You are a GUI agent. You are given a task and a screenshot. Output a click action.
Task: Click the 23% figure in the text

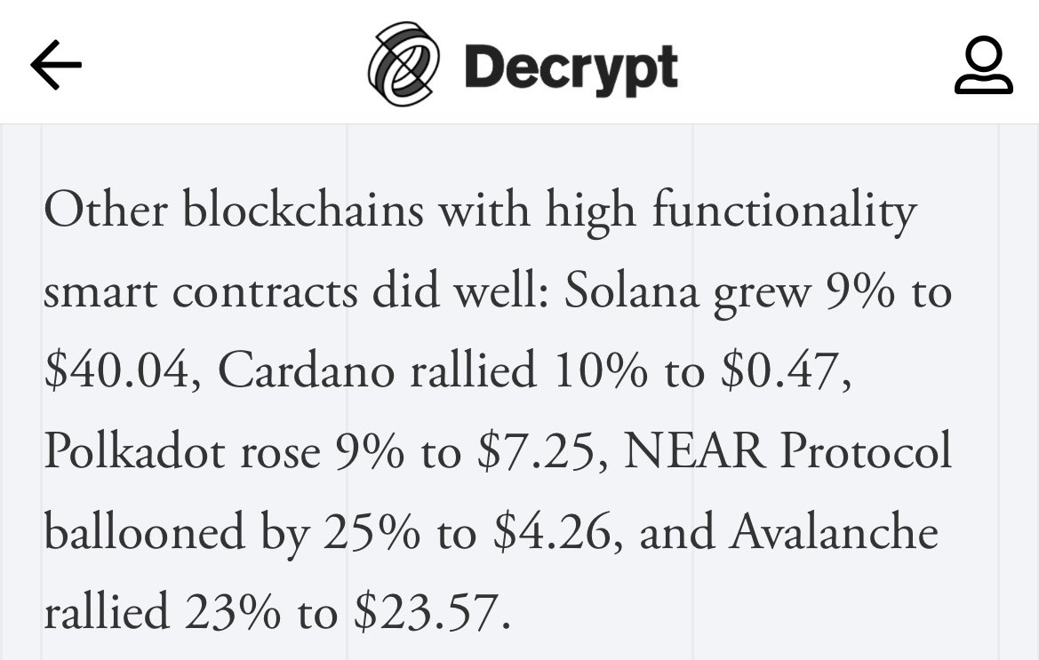pyautogui.click(x=233, y=613)
